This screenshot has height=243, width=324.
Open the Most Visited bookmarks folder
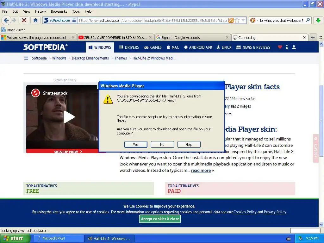(x=13, y=30)
